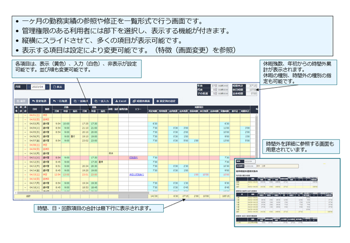
Task: Edit the 18:45 end time cell on 04/18
Action: 93,188
